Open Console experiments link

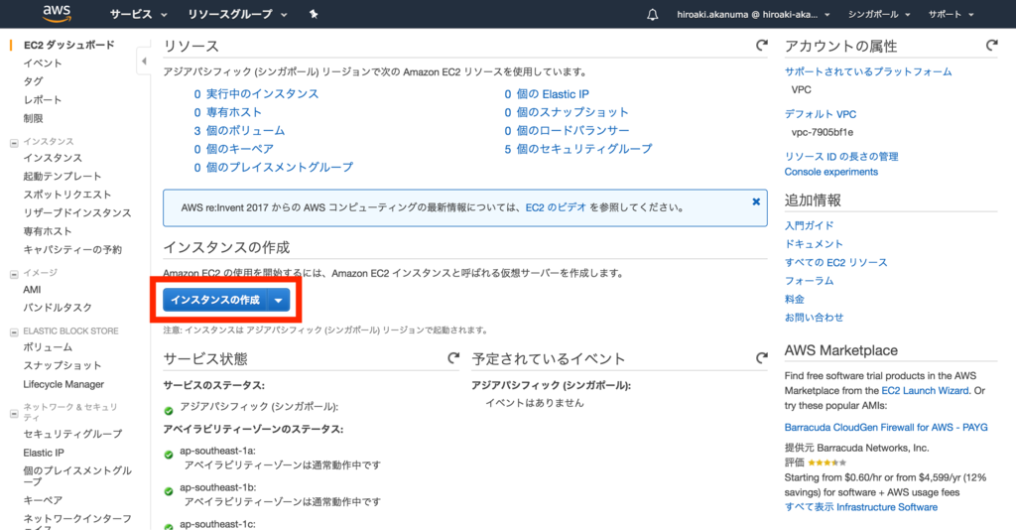pyautogui.click(x=831, y=172)
